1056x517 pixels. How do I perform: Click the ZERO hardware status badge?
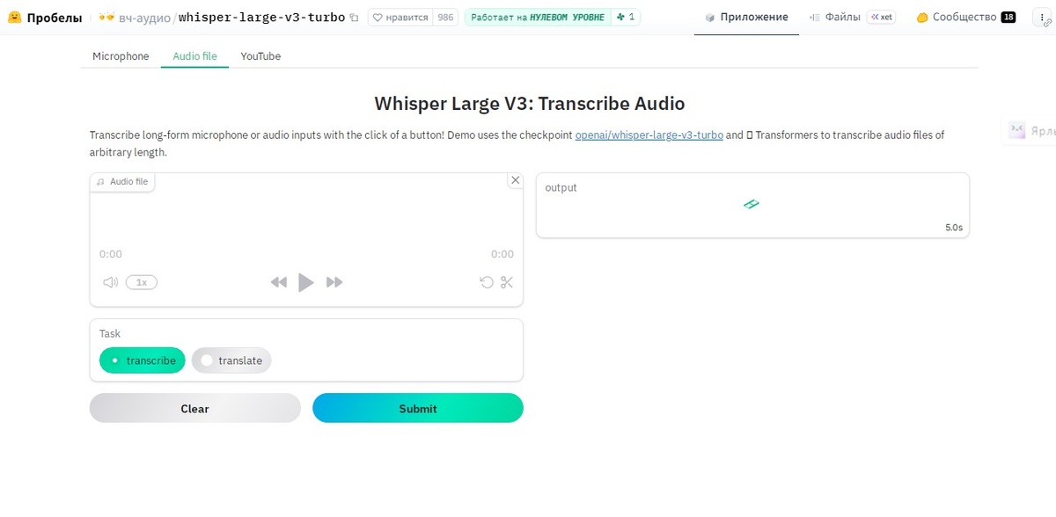(536, 17)
